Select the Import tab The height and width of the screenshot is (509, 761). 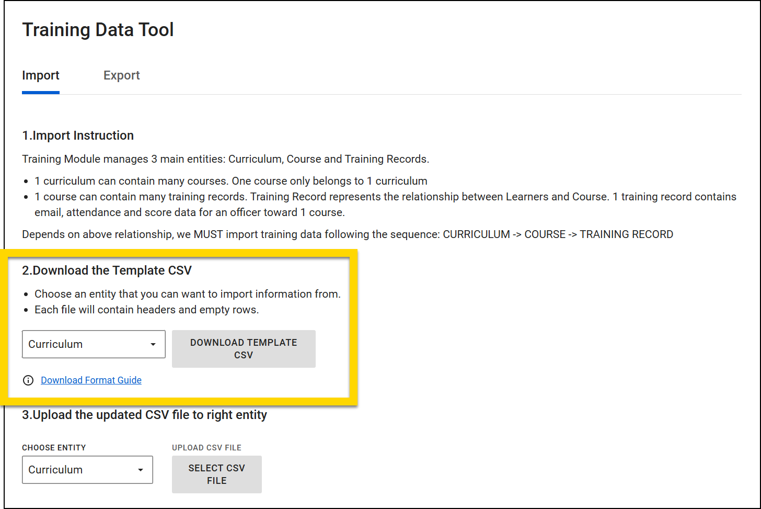pyautogui.click(x=40, y=75)
